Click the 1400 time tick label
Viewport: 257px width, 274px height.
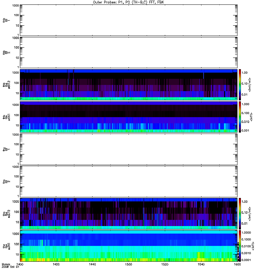[x=20, y=264]
